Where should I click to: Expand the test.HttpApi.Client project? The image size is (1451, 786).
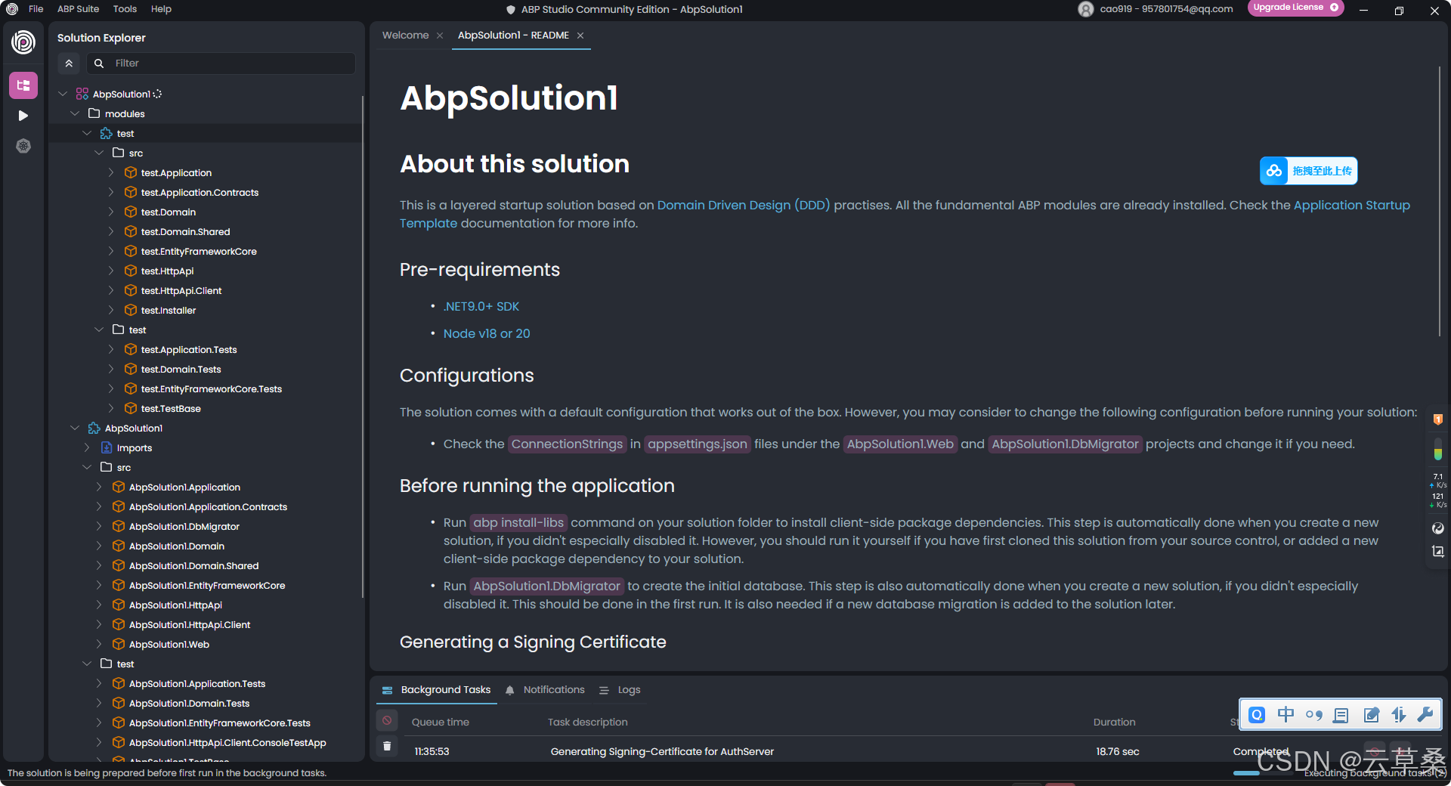coord(111,290)
